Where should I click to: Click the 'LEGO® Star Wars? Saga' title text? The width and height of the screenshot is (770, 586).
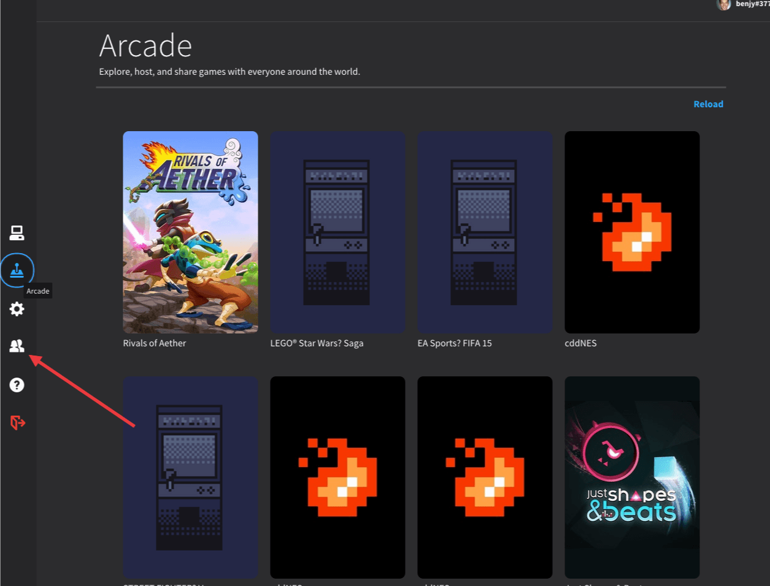click(x=317, y=343)
